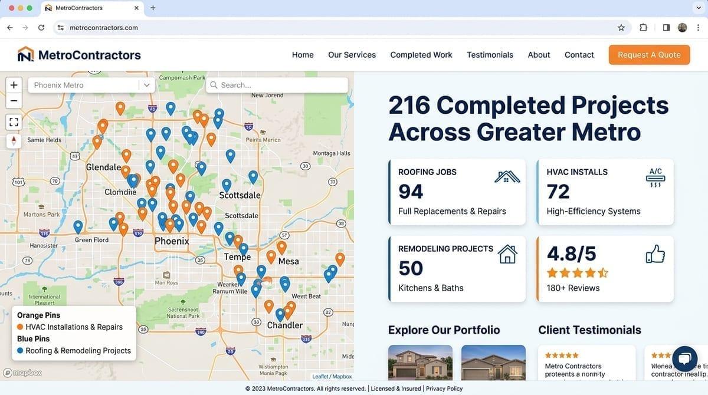Zoom into the map using the plus control
The height and width of the screenshot is (395, 708).
click(x=14, y=84)
